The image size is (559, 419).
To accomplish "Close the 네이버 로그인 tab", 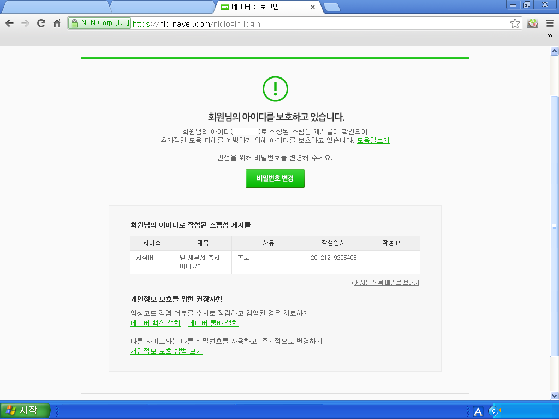I will 313,8.
